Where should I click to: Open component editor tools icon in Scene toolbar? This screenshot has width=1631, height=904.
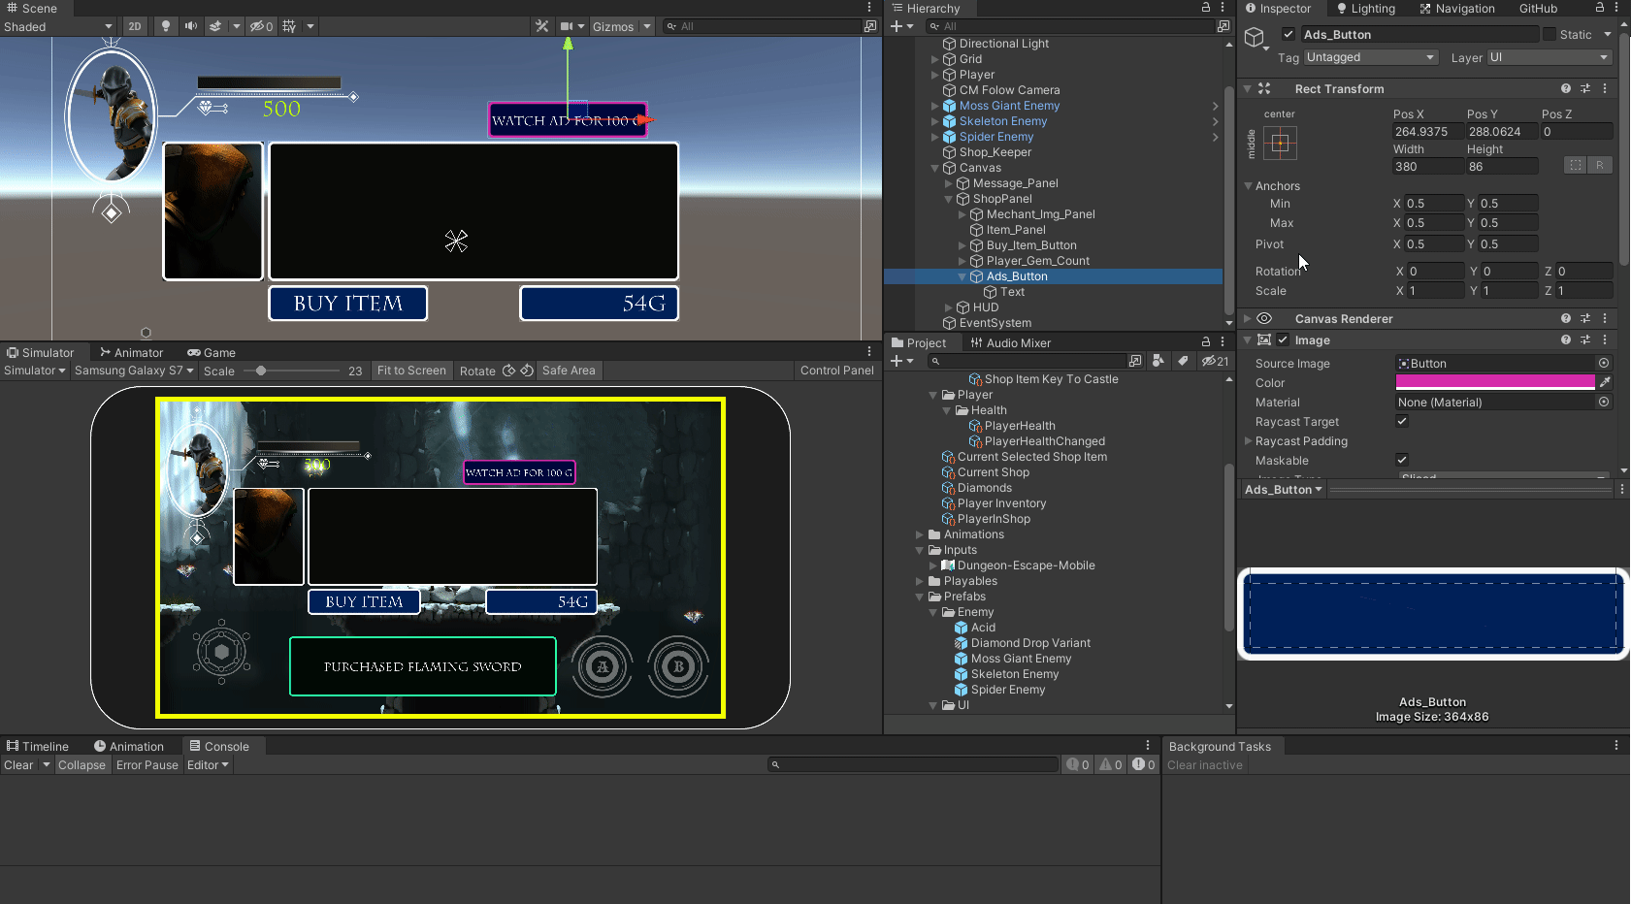542,26
